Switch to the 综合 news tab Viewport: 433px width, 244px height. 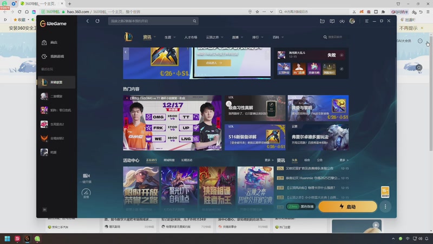(307, 160)
